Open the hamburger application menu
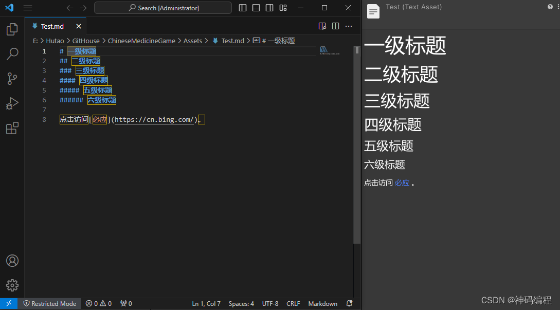The height and width of the screenshot is (310, 560). pos(28,8)
